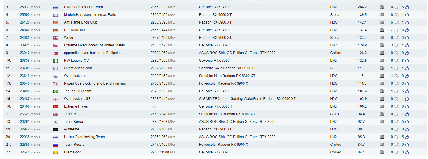This screenshot has width=428, height=159.
Task: Click China flag beside Extreme Player
Action: [x=56, y=107]
